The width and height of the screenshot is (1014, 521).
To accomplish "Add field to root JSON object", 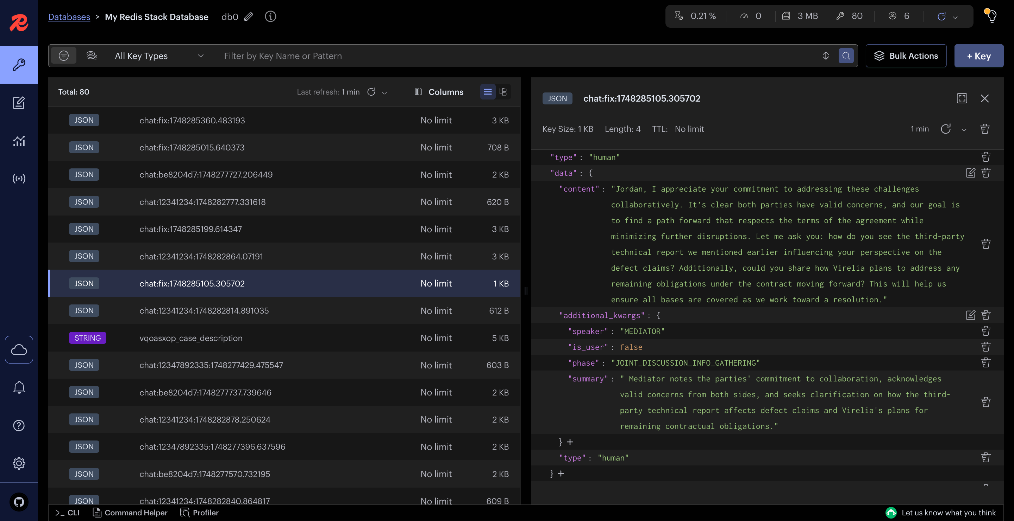I will [561, 474].
